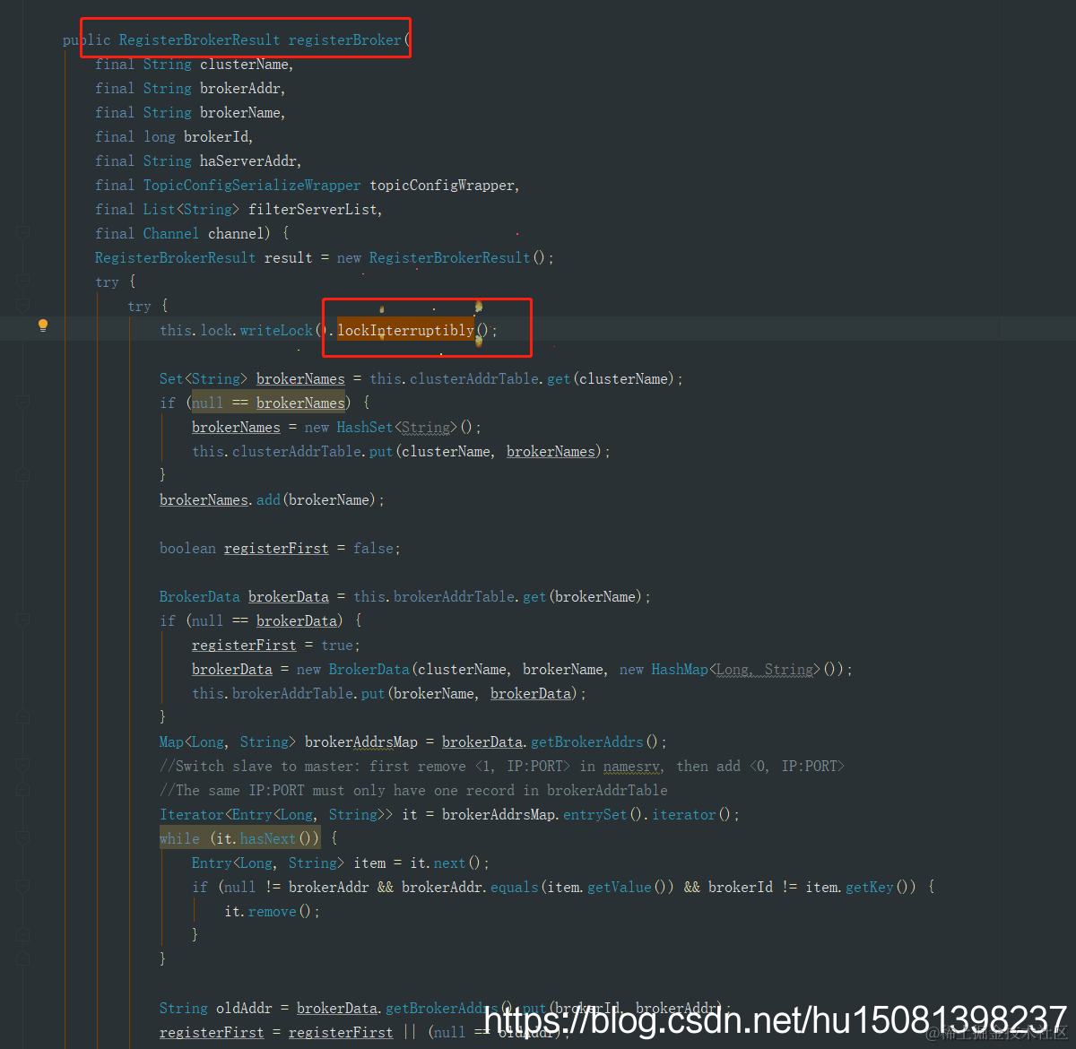
Task: Click 'next' in item = it.next()
Action: (x=449, y=863)
